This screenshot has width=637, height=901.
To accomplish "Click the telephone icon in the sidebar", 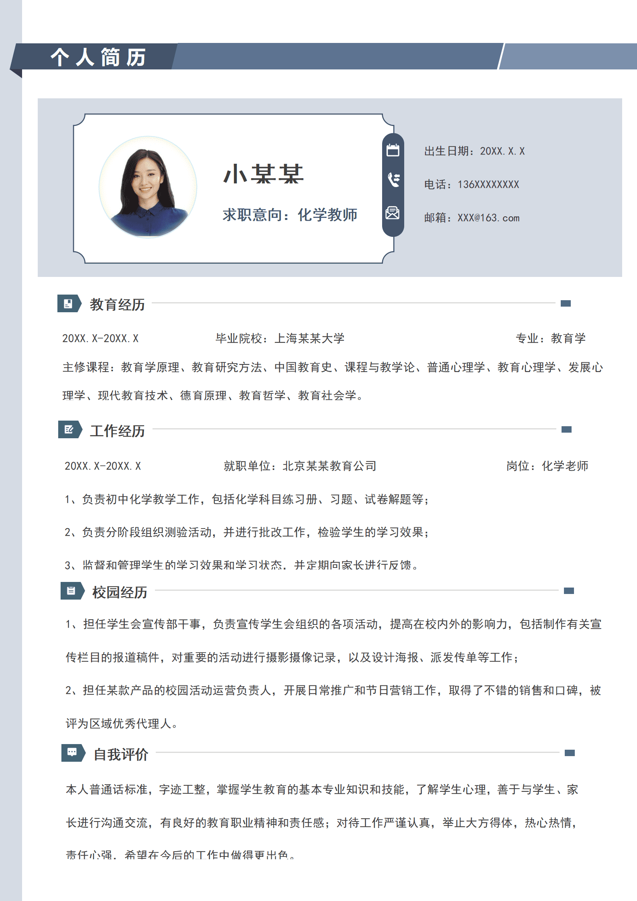I will tap(393, 179).
